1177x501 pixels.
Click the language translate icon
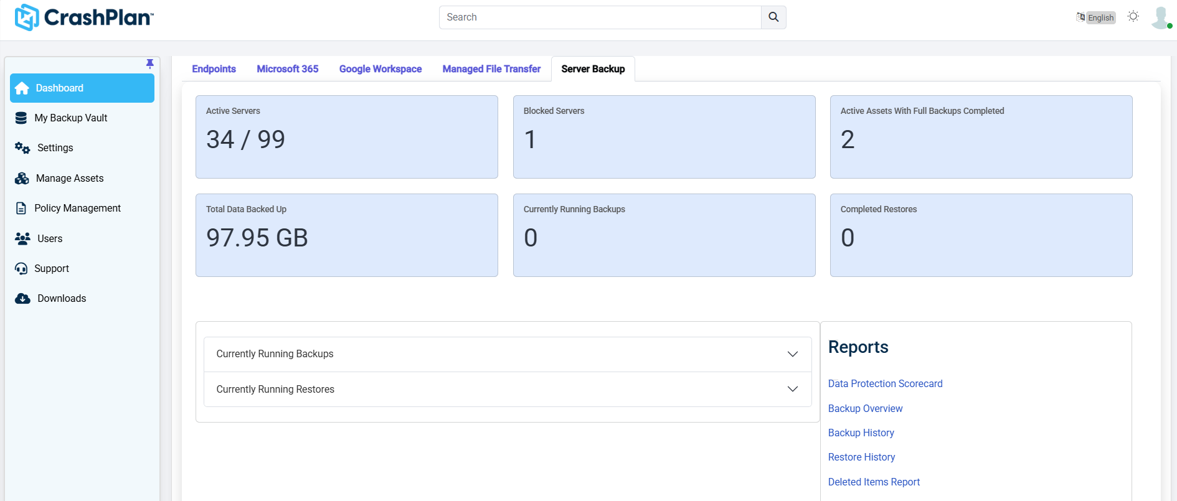(1080, 17)
